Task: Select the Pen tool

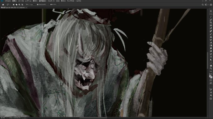Action: (x=211, y=54)
